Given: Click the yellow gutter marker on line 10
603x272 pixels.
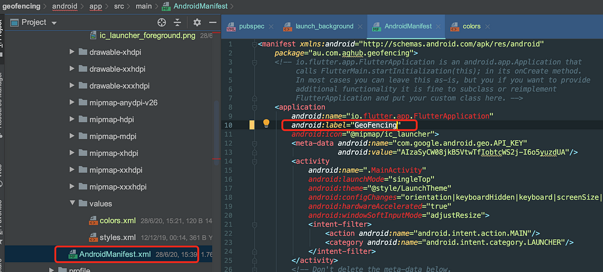Looking at the screenshot, I should [252, 125].
